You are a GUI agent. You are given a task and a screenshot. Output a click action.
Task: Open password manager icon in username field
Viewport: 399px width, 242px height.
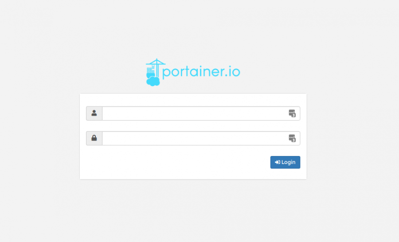(x=292, y=113)
